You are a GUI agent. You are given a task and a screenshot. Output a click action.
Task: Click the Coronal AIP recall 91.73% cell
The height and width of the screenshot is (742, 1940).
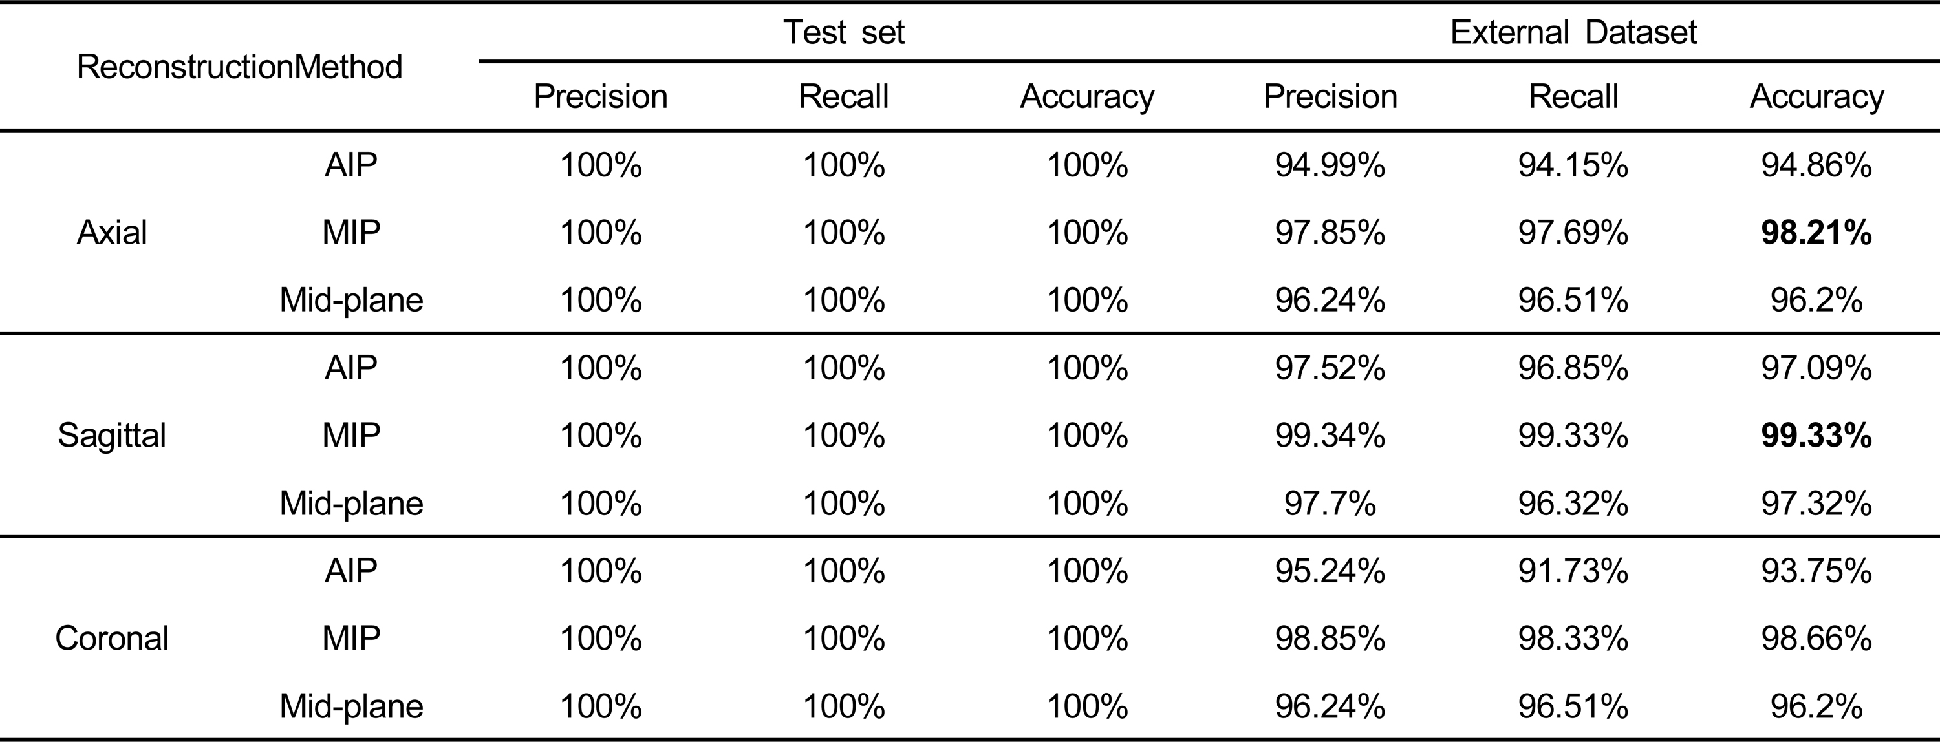tap(1573, 571)
